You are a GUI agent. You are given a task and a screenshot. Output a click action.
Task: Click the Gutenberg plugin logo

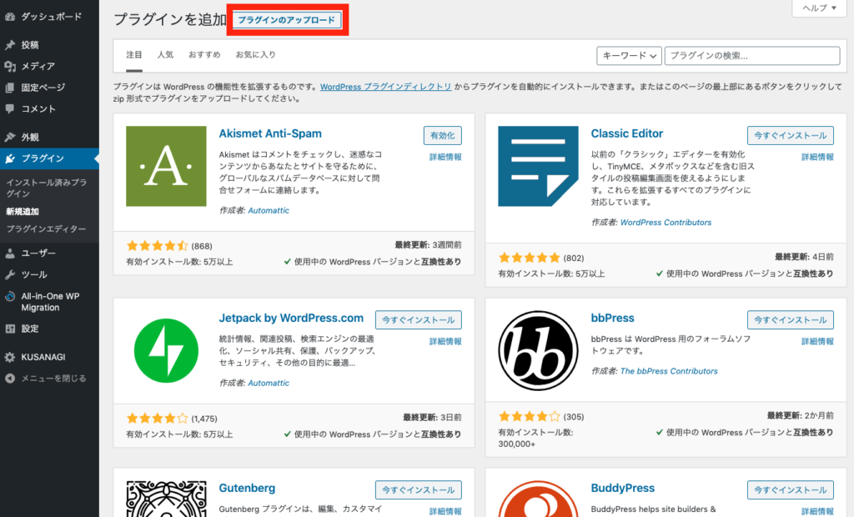tap(166, 499)
